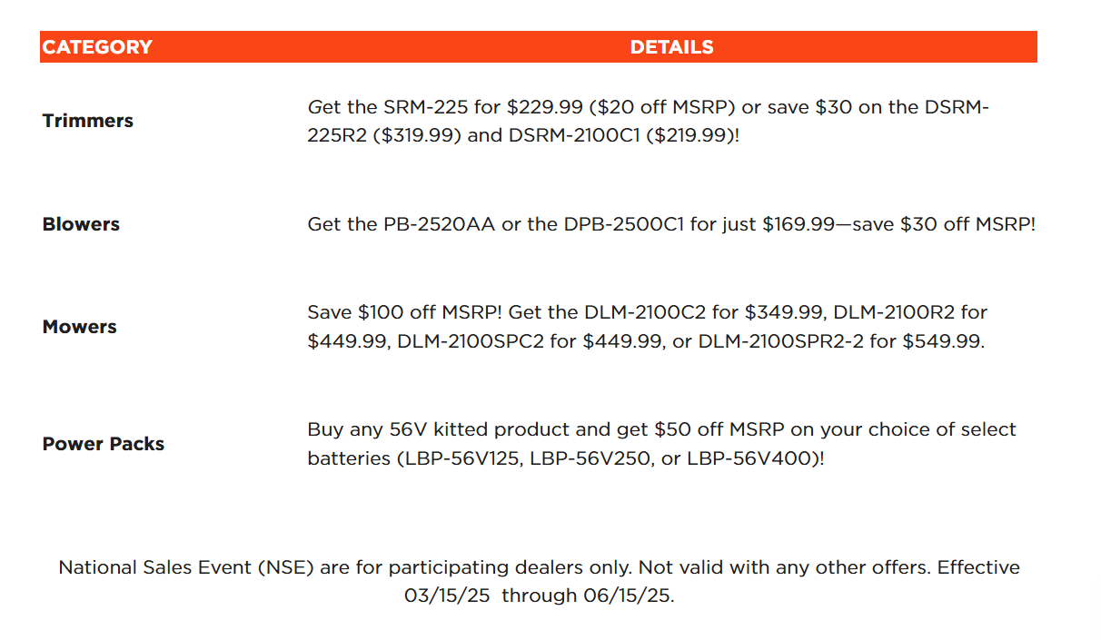Click the PB-2520AA blower model name
Viewport: 1101px width, 640px height.
(439, 224)
